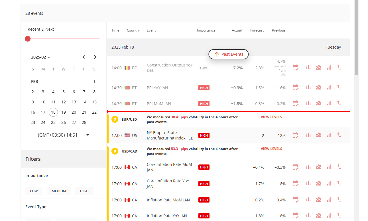Click the Filters section heading
This screenshot has width=368, height=221.
33,159
